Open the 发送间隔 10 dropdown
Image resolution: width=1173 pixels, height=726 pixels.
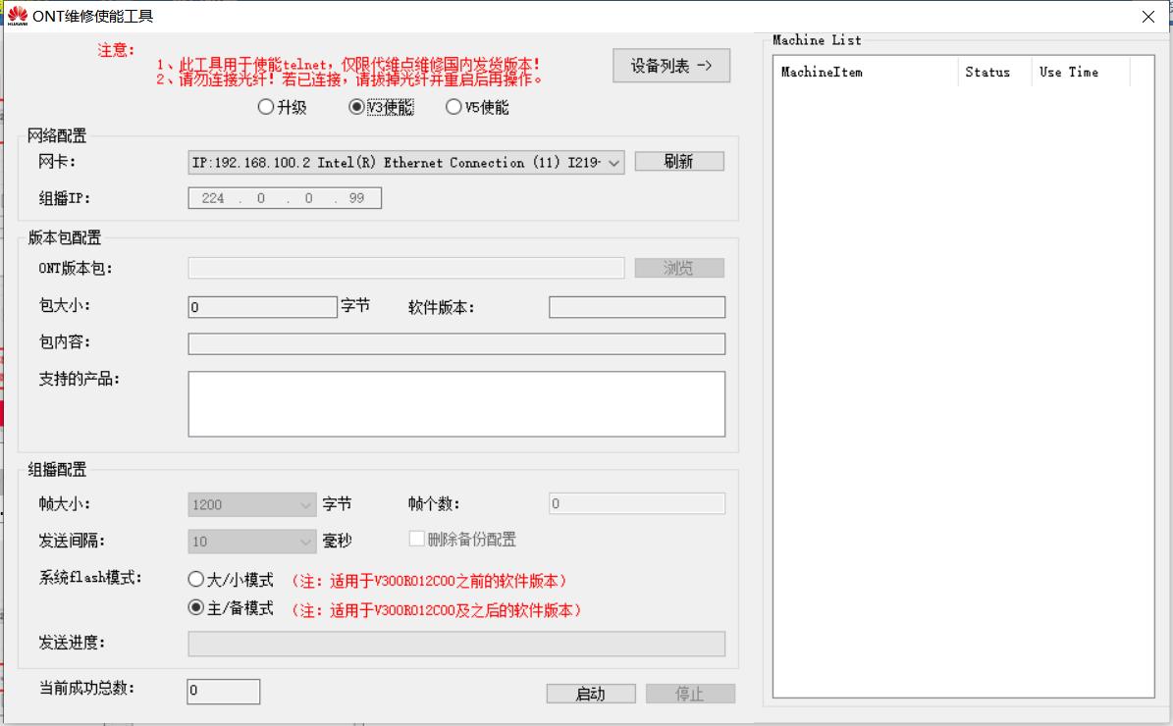tap(252, 541)
